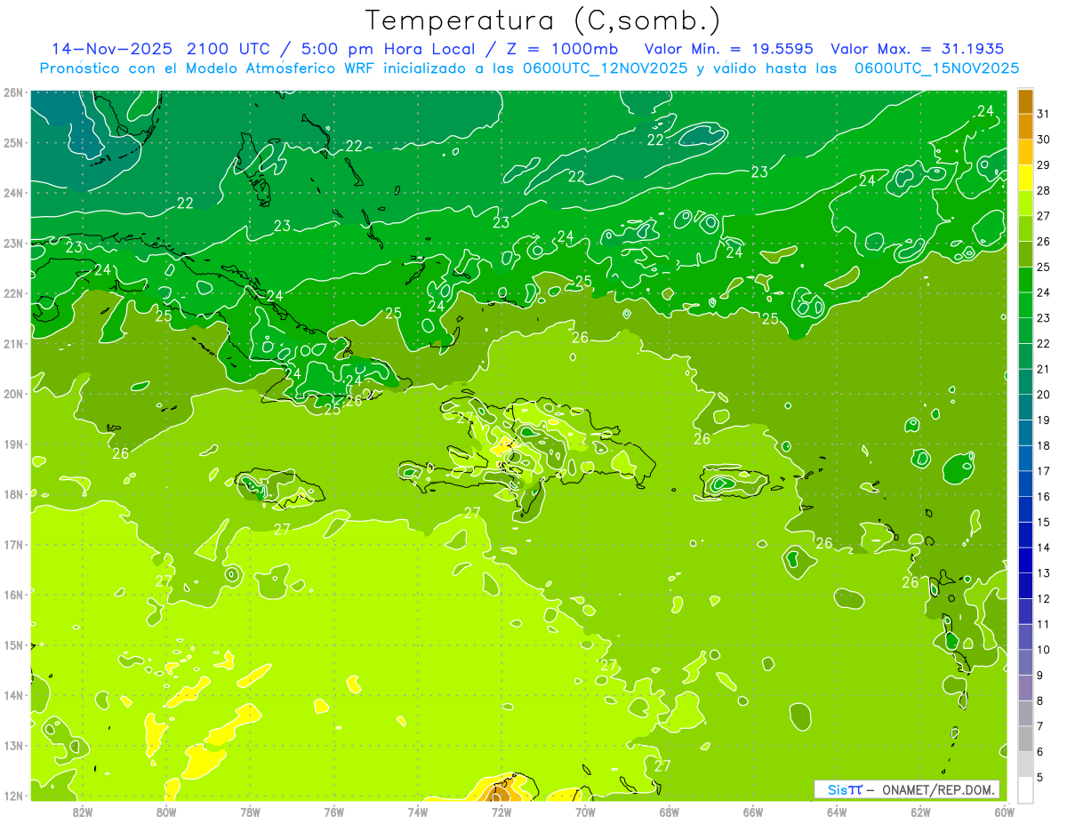Click the 'ONAMET/REP.DOM.' credit label
This screenshot has height=824, width=1067.
tap(938, 789)
